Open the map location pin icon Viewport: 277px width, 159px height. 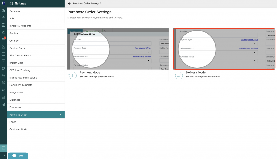click(x=3, y=32)
